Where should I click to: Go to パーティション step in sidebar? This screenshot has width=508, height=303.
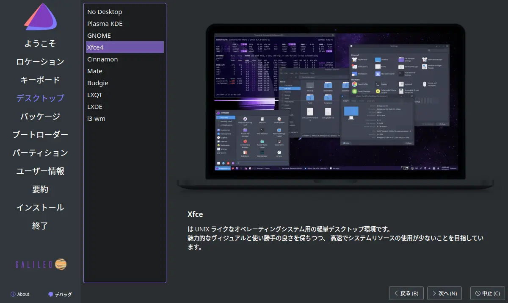click(40, 153)
